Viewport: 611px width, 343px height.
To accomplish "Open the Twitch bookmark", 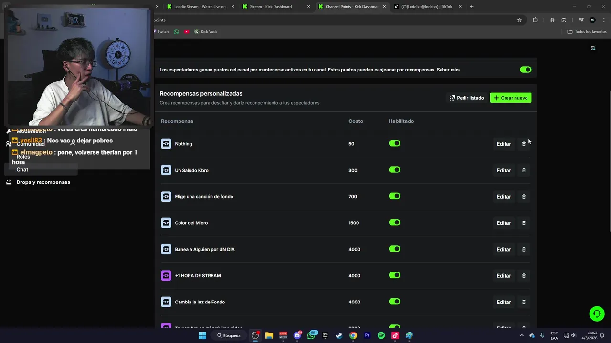I will tap(161, 32).
